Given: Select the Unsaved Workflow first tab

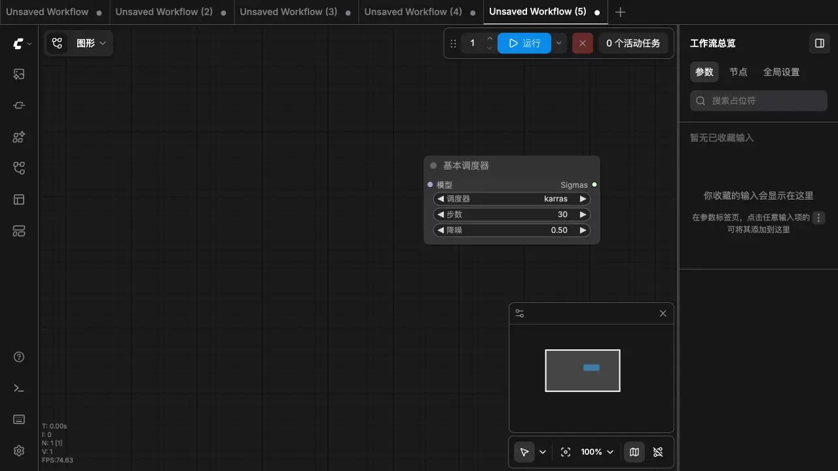Looking at the screenshot, I should [x=54, y=12].
